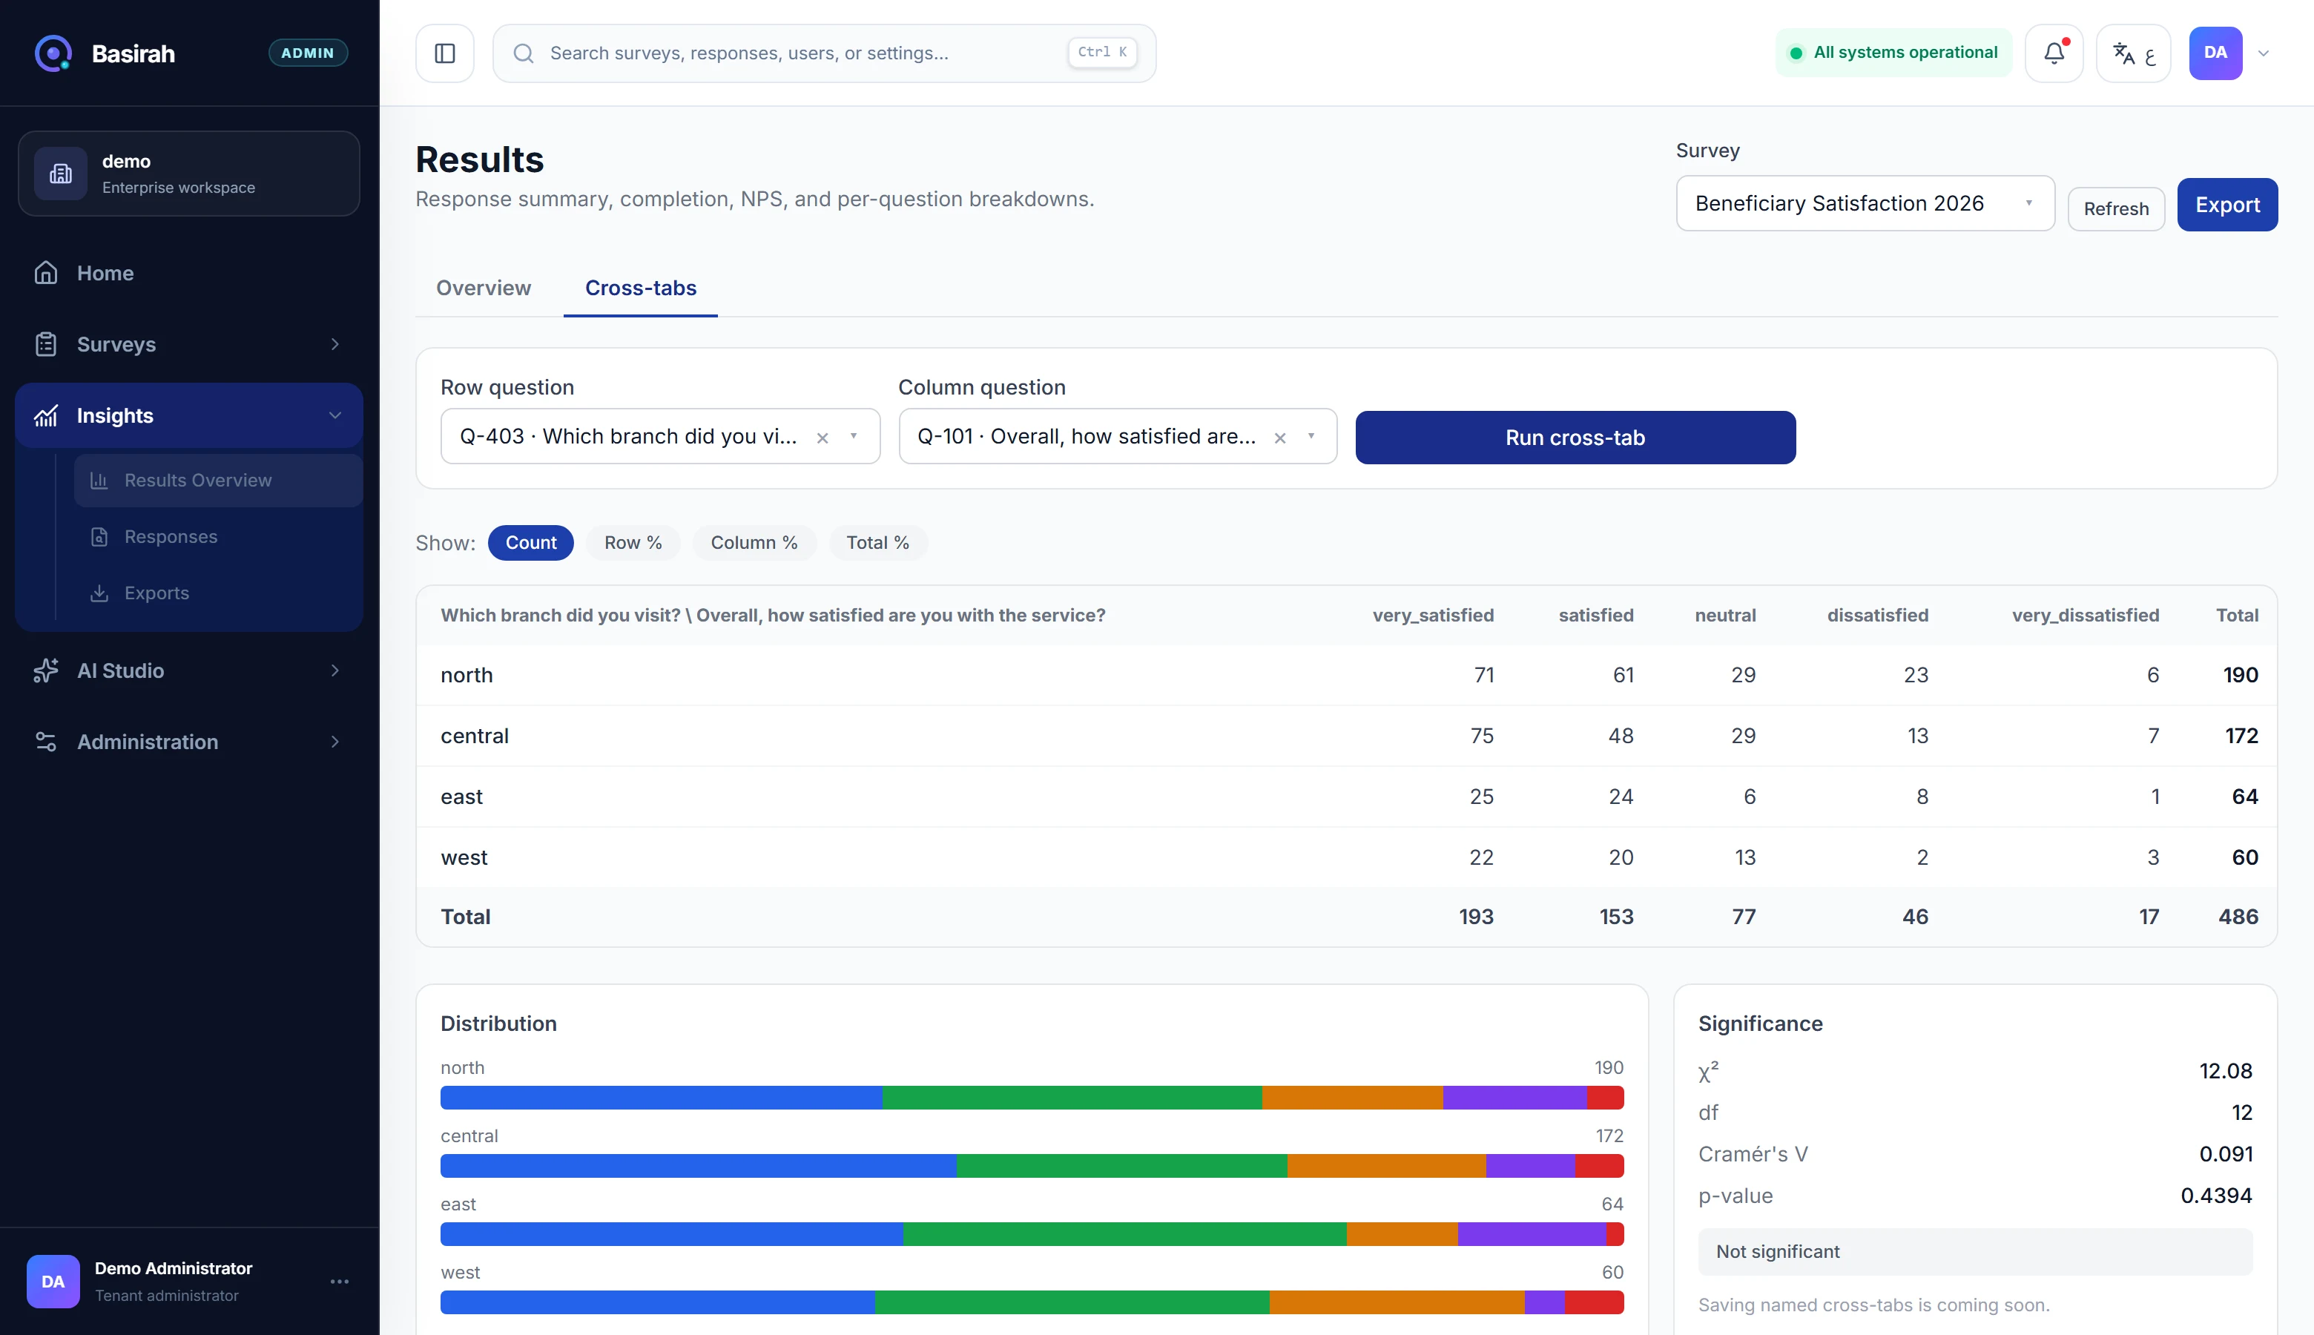Image resolution: width=2314 pixels, height=1335 pixels.
Task: Click the search magnifier icon
Action: point(524,53)
